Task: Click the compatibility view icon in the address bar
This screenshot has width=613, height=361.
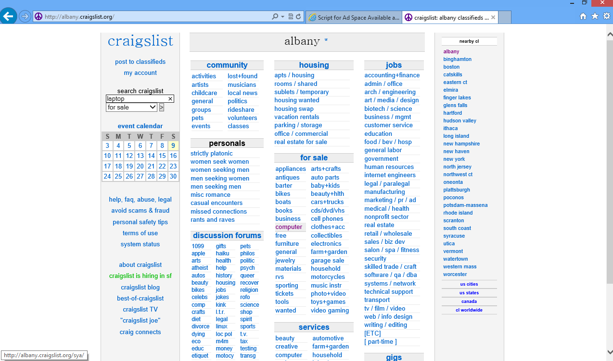Action: tap(291, 17)
